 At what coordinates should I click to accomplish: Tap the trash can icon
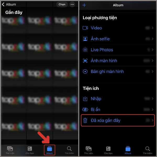[x=85, y=120]
